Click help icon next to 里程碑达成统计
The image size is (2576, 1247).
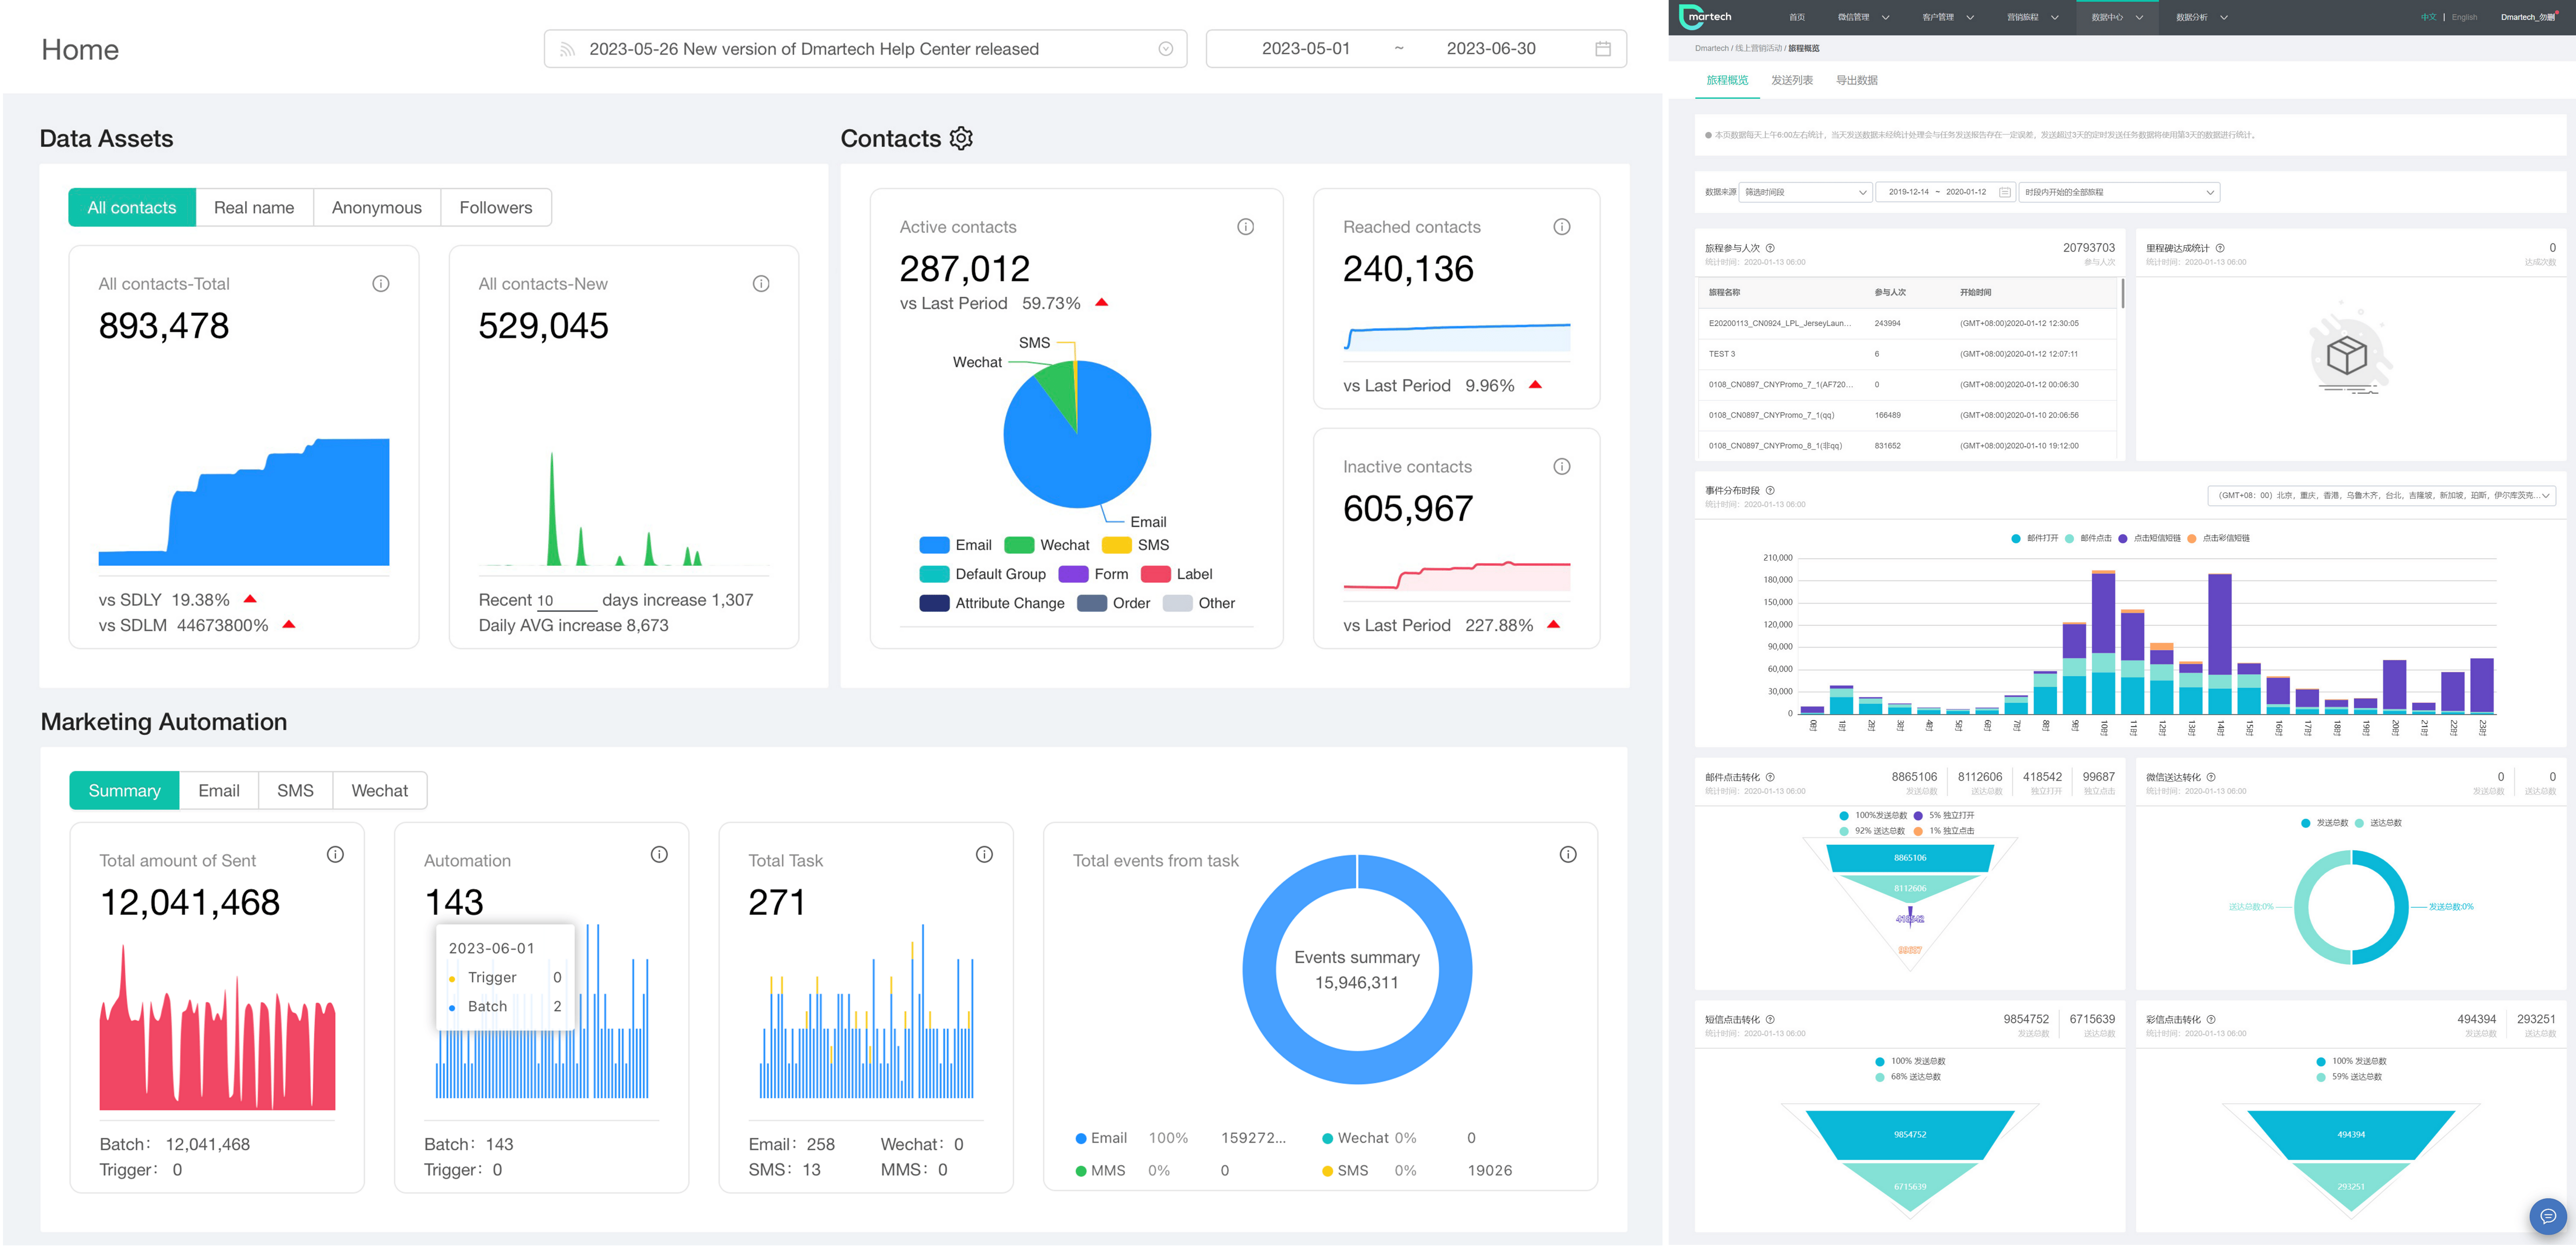click(2220, 248)
